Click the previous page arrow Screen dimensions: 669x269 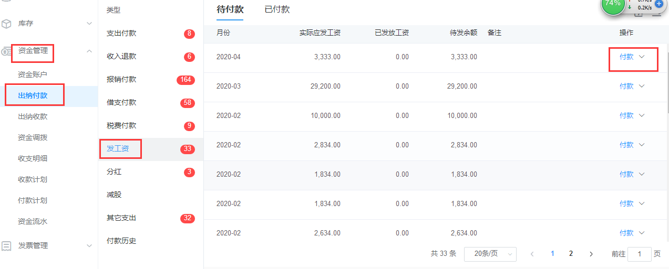point(532,254)
